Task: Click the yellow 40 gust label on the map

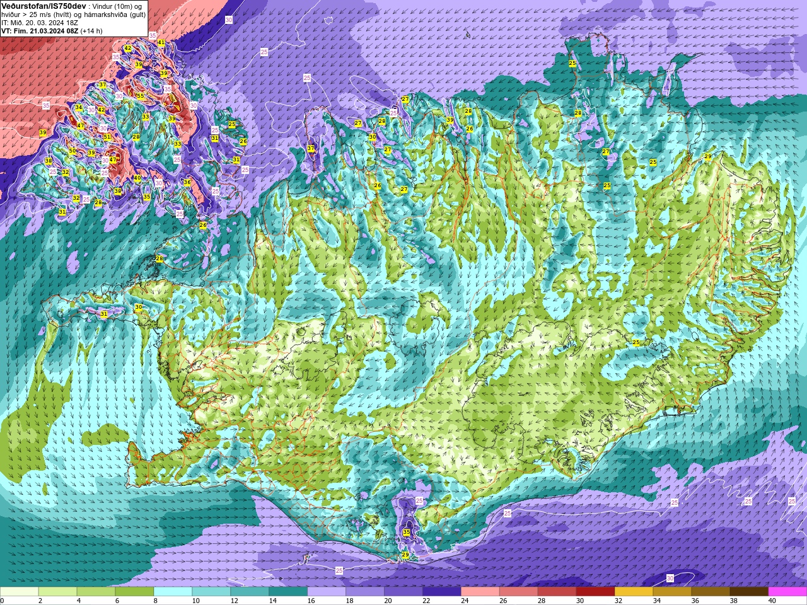Action: [137, 178]
